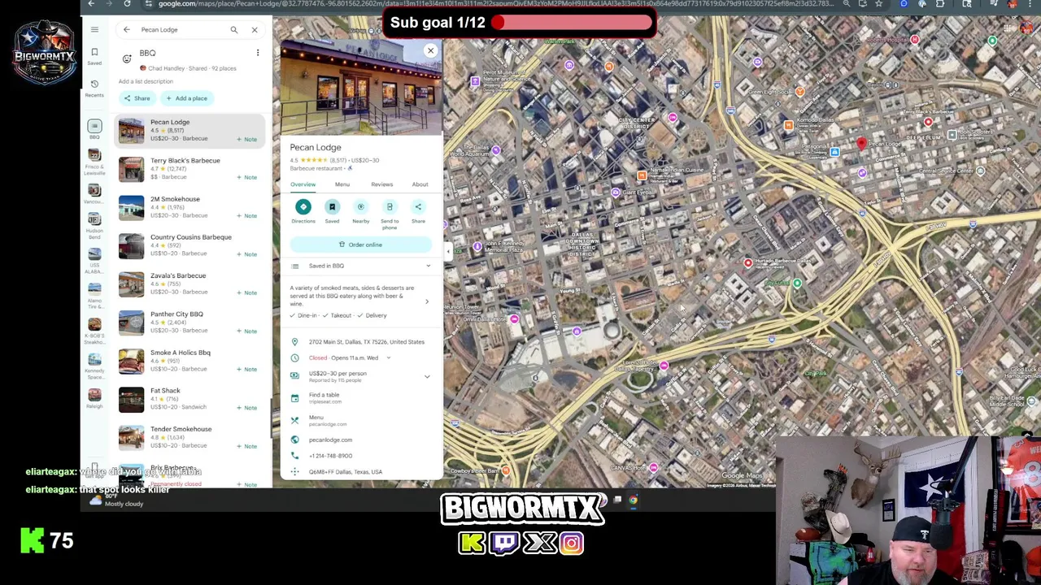The image size is (1041, 585).
Task: Open the pecanlodge.com website link
Action: click(330, 440)
